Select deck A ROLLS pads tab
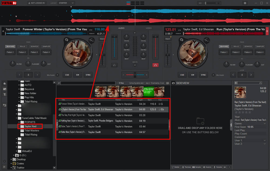Screen dimensions: 270x171 [x=22, y=47]
